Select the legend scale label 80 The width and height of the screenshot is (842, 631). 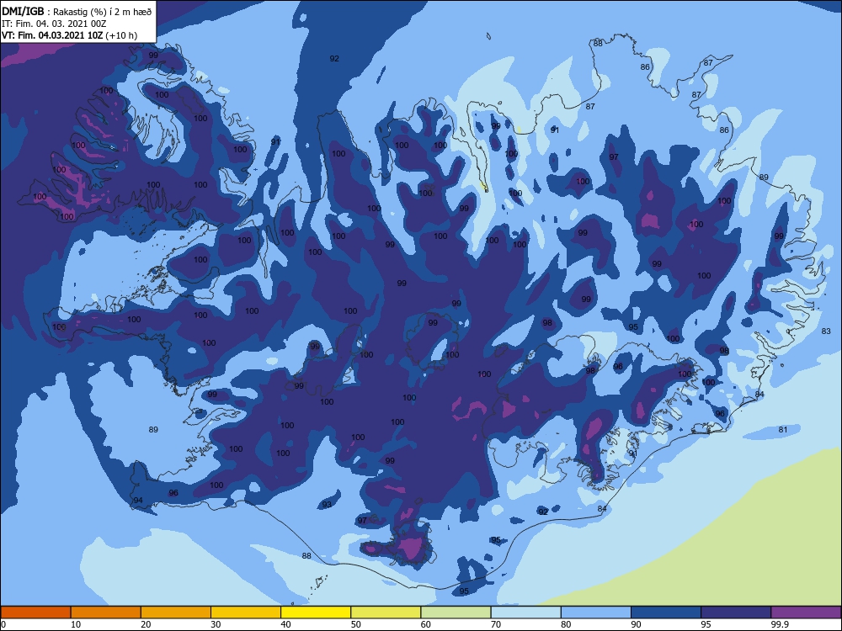(x=566, y=624)
